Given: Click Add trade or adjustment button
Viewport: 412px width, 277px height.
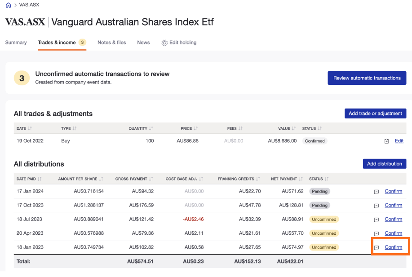Looking at the screenshot, I should click(375, 114).
